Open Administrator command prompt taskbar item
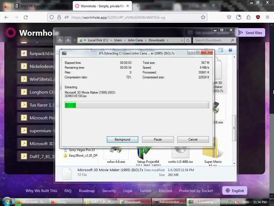The image size is (274, 206). (168, 202)
